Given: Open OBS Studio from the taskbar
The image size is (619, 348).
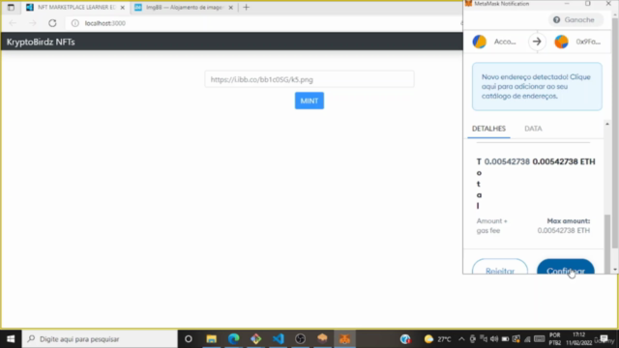Looking at the screenshot, I should pos(301,339).
